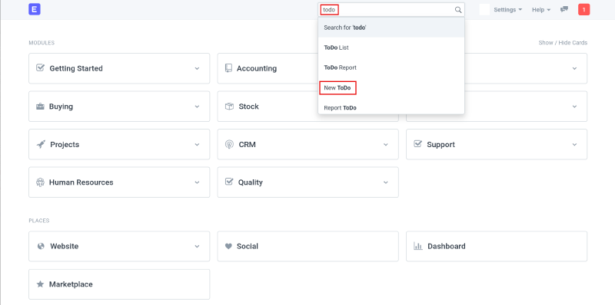Image resolution: width=615 pixels, height=305 pixels.
Task: Click Show / Hide Cards link
Action: tap(563, 43)
